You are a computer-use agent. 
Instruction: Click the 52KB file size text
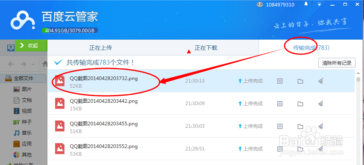[76, 86]
